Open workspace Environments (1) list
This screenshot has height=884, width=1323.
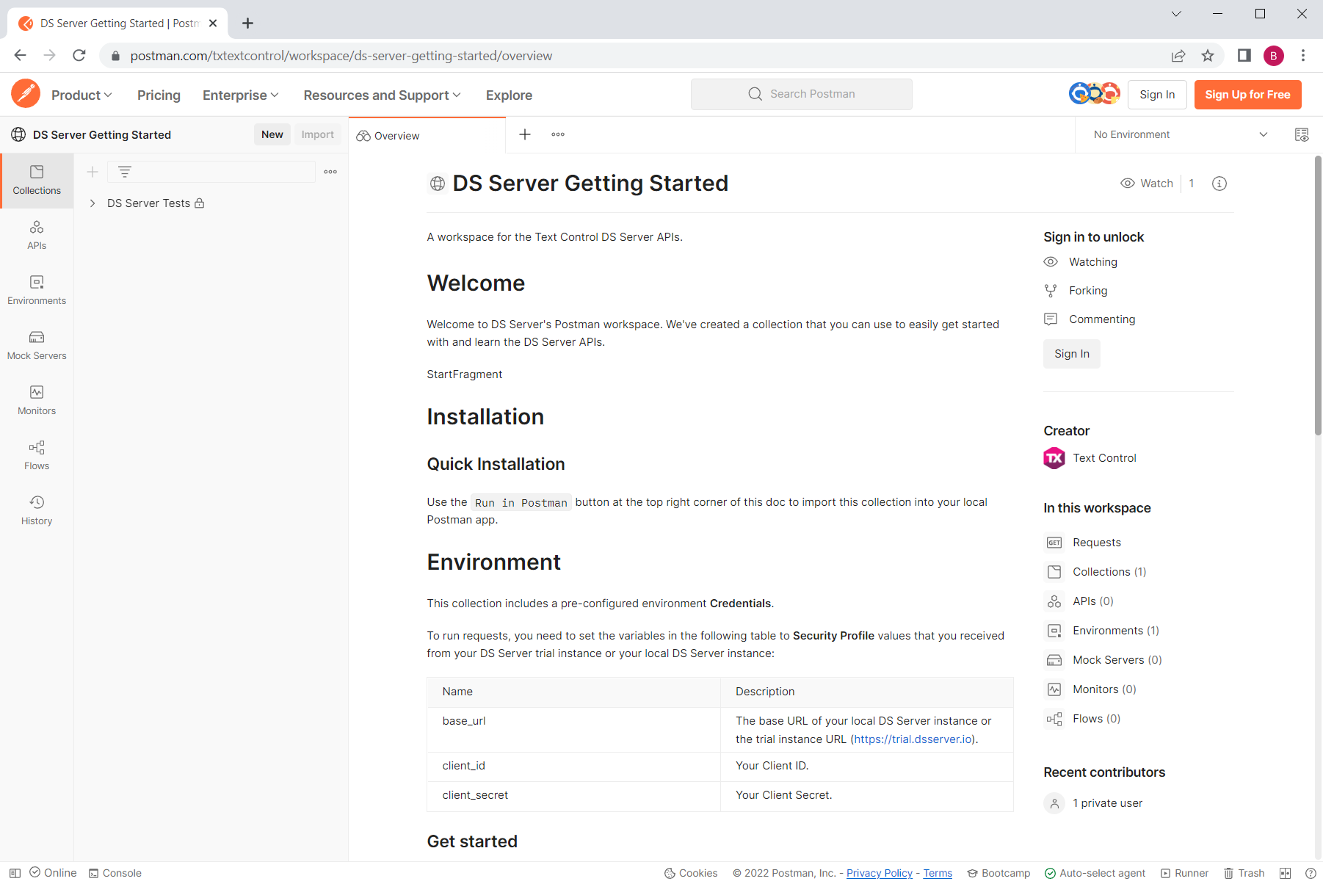[x=1115, y=631]
